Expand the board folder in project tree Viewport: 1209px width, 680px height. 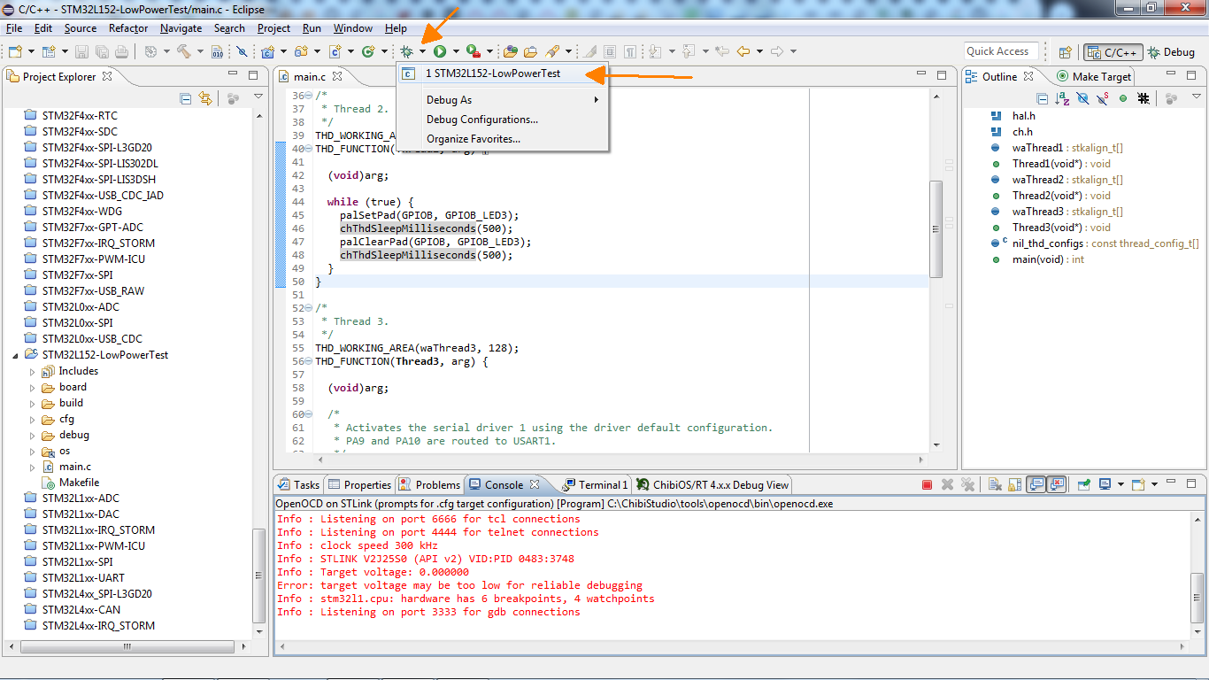click(x=33, y=387)
